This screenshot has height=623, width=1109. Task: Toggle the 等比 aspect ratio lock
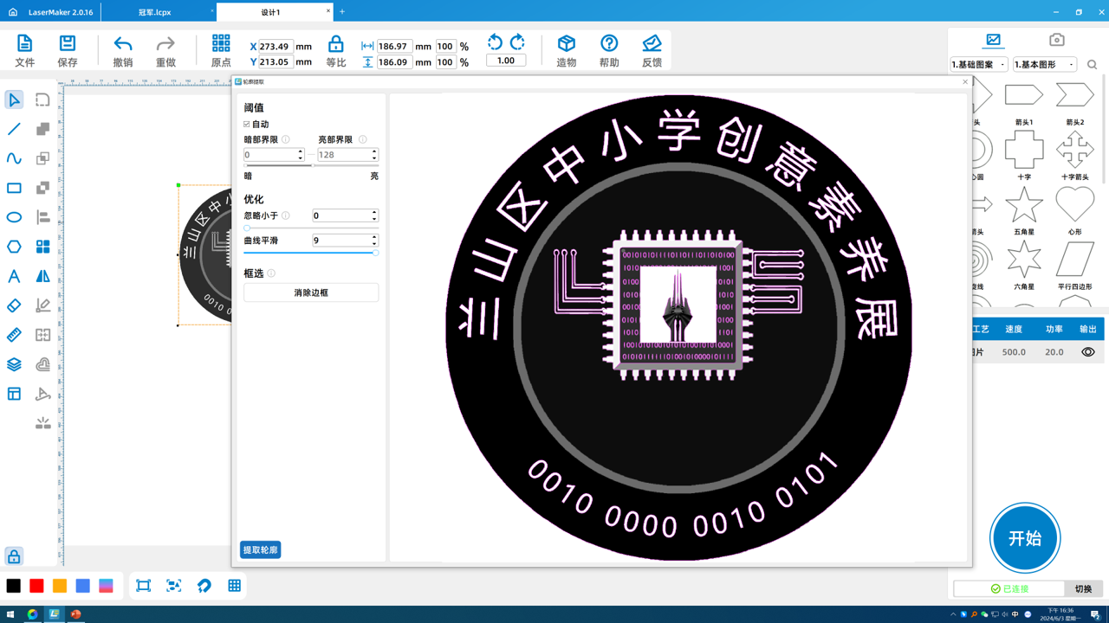(x=335, y=44)
